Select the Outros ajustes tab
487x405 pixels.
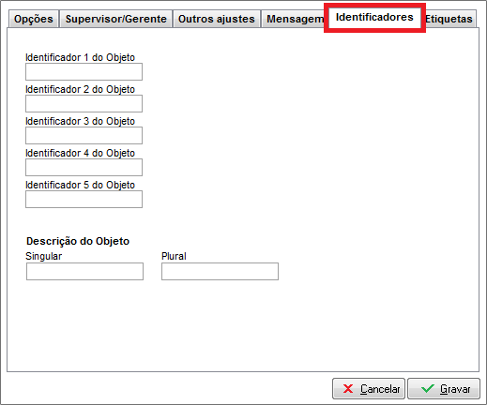pyautogui.click(x=217, y=19)
